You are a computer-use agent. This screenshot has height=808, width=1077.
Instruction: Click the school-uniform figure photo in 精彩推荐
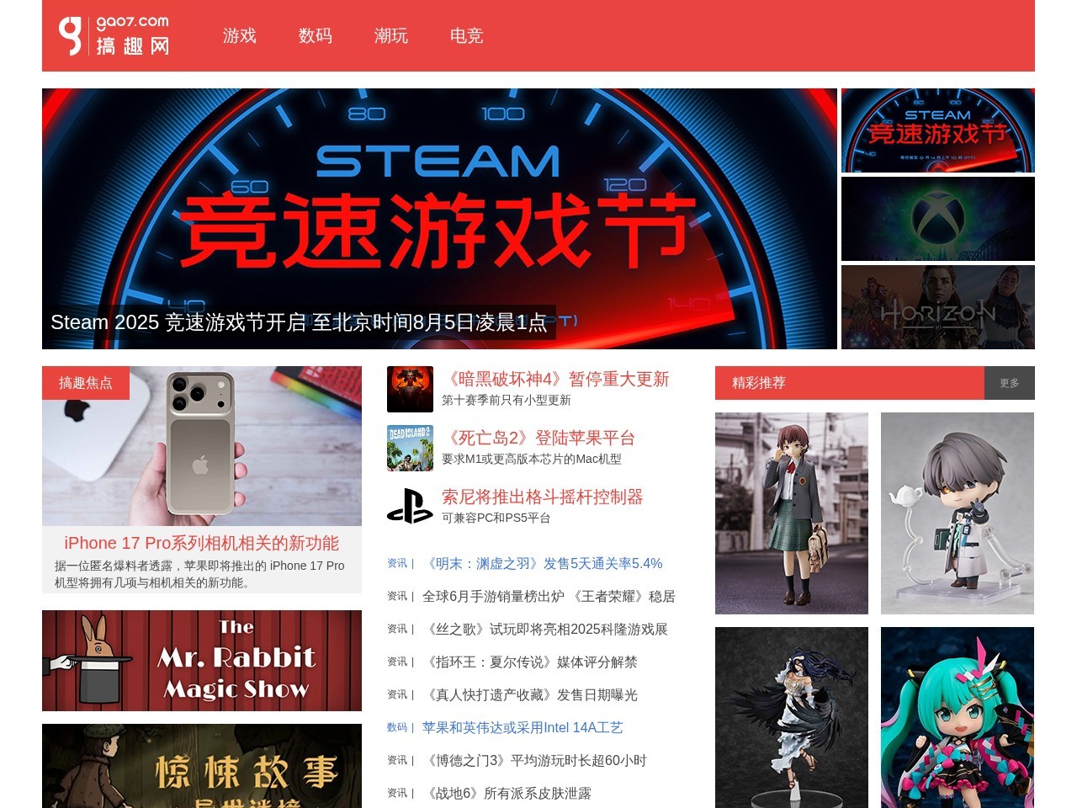click(x=791, y=513)
